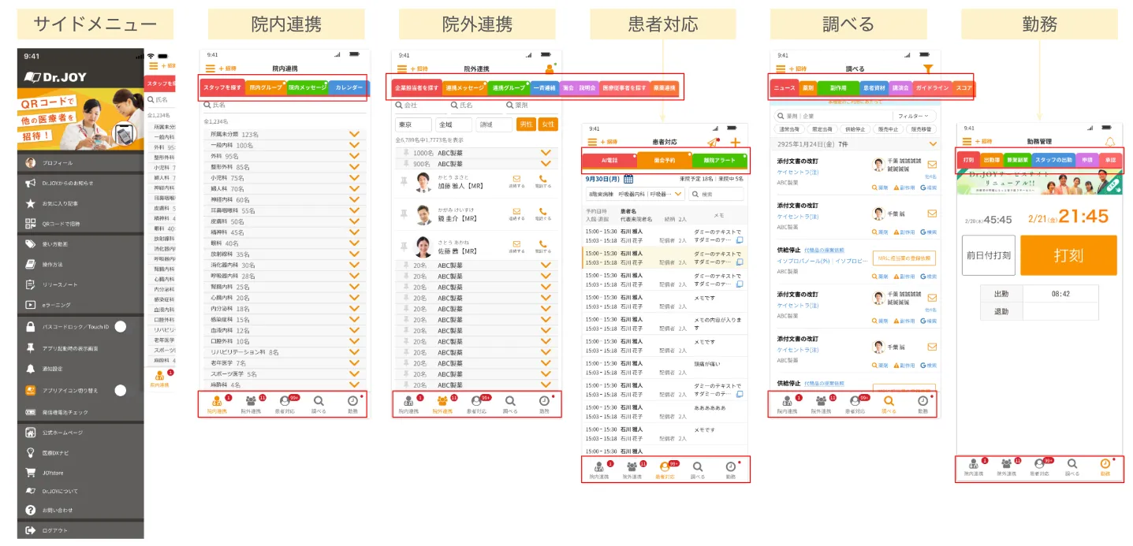Viewport: 1133px width, 546px height.
Task: Click the paper plane icon in 患者対応 header
Action: (x=713, y=143)
